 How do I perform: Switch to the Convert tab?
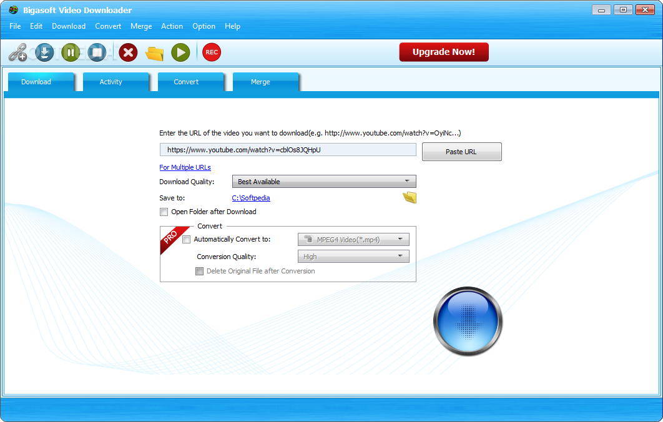click(190, 82)
